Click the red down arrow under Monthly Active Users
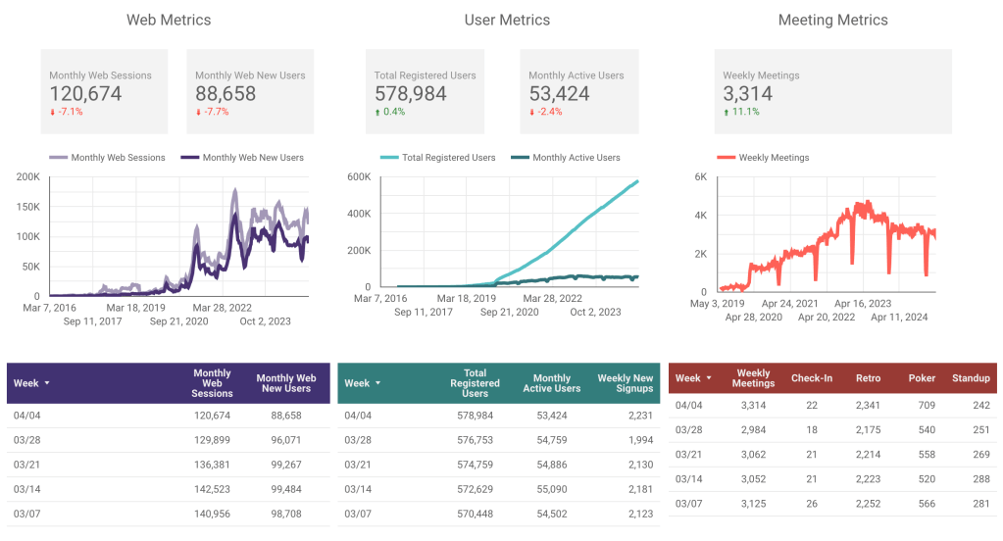The height and width of the screenshot is (541, 1003). coord(531,112)
